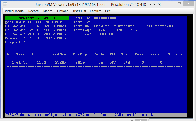Click the L3 Cache 20480 row
The image size is (196, 121).
point(36,34)
